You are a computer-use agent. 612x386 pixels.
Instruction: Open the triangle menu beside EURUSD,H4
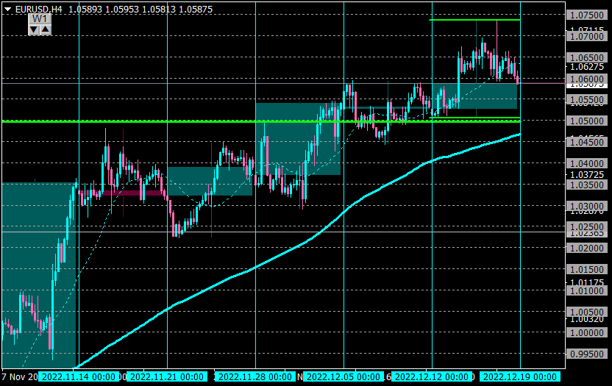pyautogui.click(x=7, y=9)
